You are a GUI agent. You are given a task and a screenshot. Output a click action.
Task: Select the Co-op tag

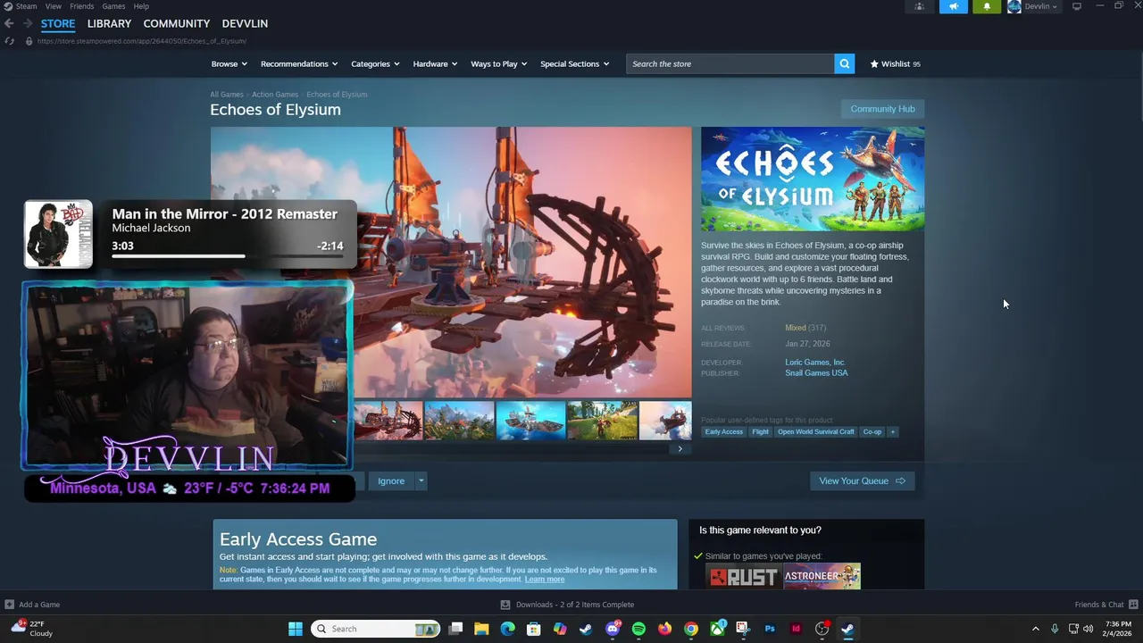click(x=872, y=432)
